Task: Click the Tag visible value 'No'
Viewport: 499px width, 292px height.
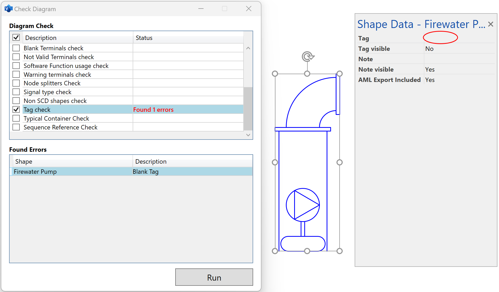Action: 429,49
